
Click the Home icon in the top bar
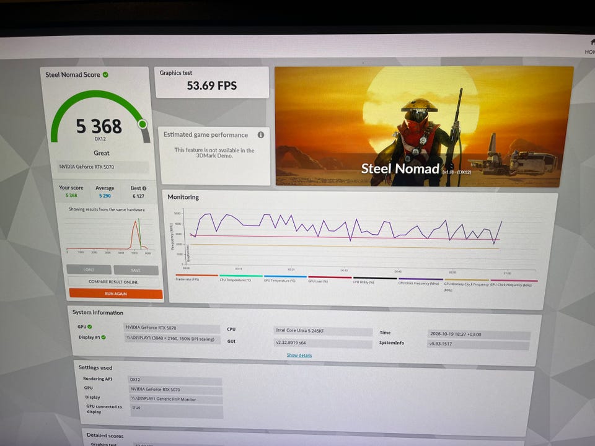pyautogui.click(x=591, y=42)
